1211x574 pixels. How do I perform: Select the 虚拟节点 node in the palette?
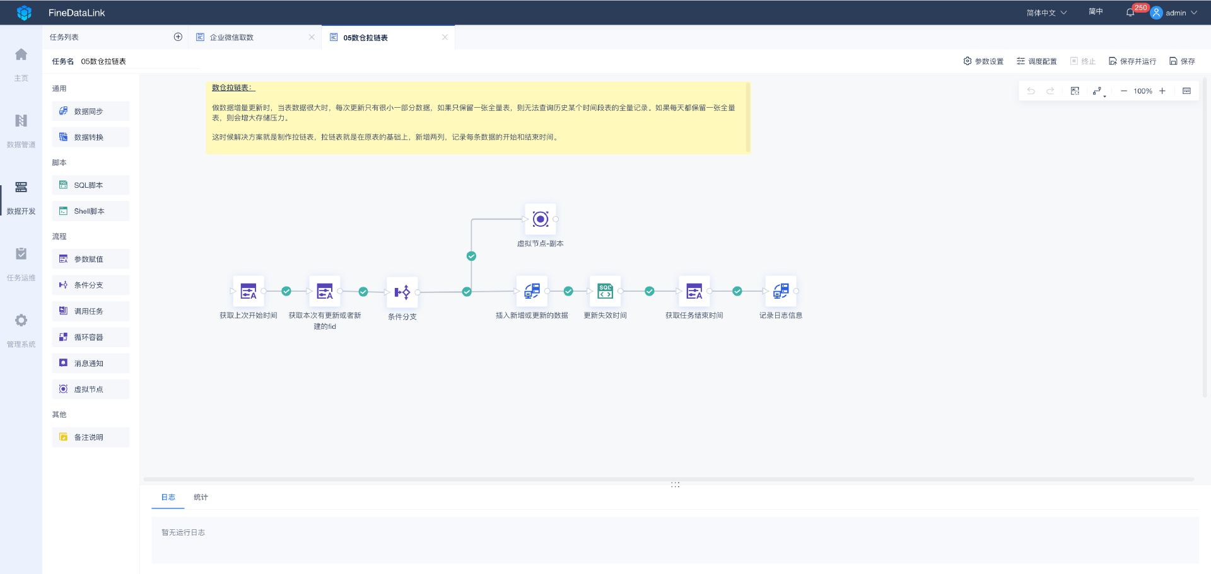(91, 389)
